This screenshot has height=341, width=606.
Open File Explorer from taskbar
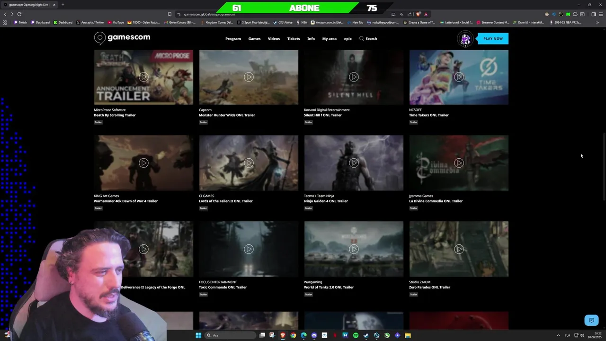408,335
